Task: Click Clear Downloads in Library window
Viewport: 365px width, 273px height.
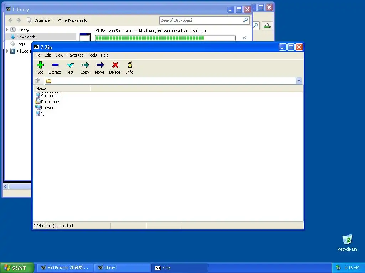Action: point(72,20)
